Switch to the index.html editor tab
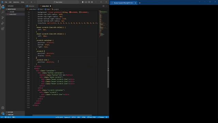 [45, 6]
